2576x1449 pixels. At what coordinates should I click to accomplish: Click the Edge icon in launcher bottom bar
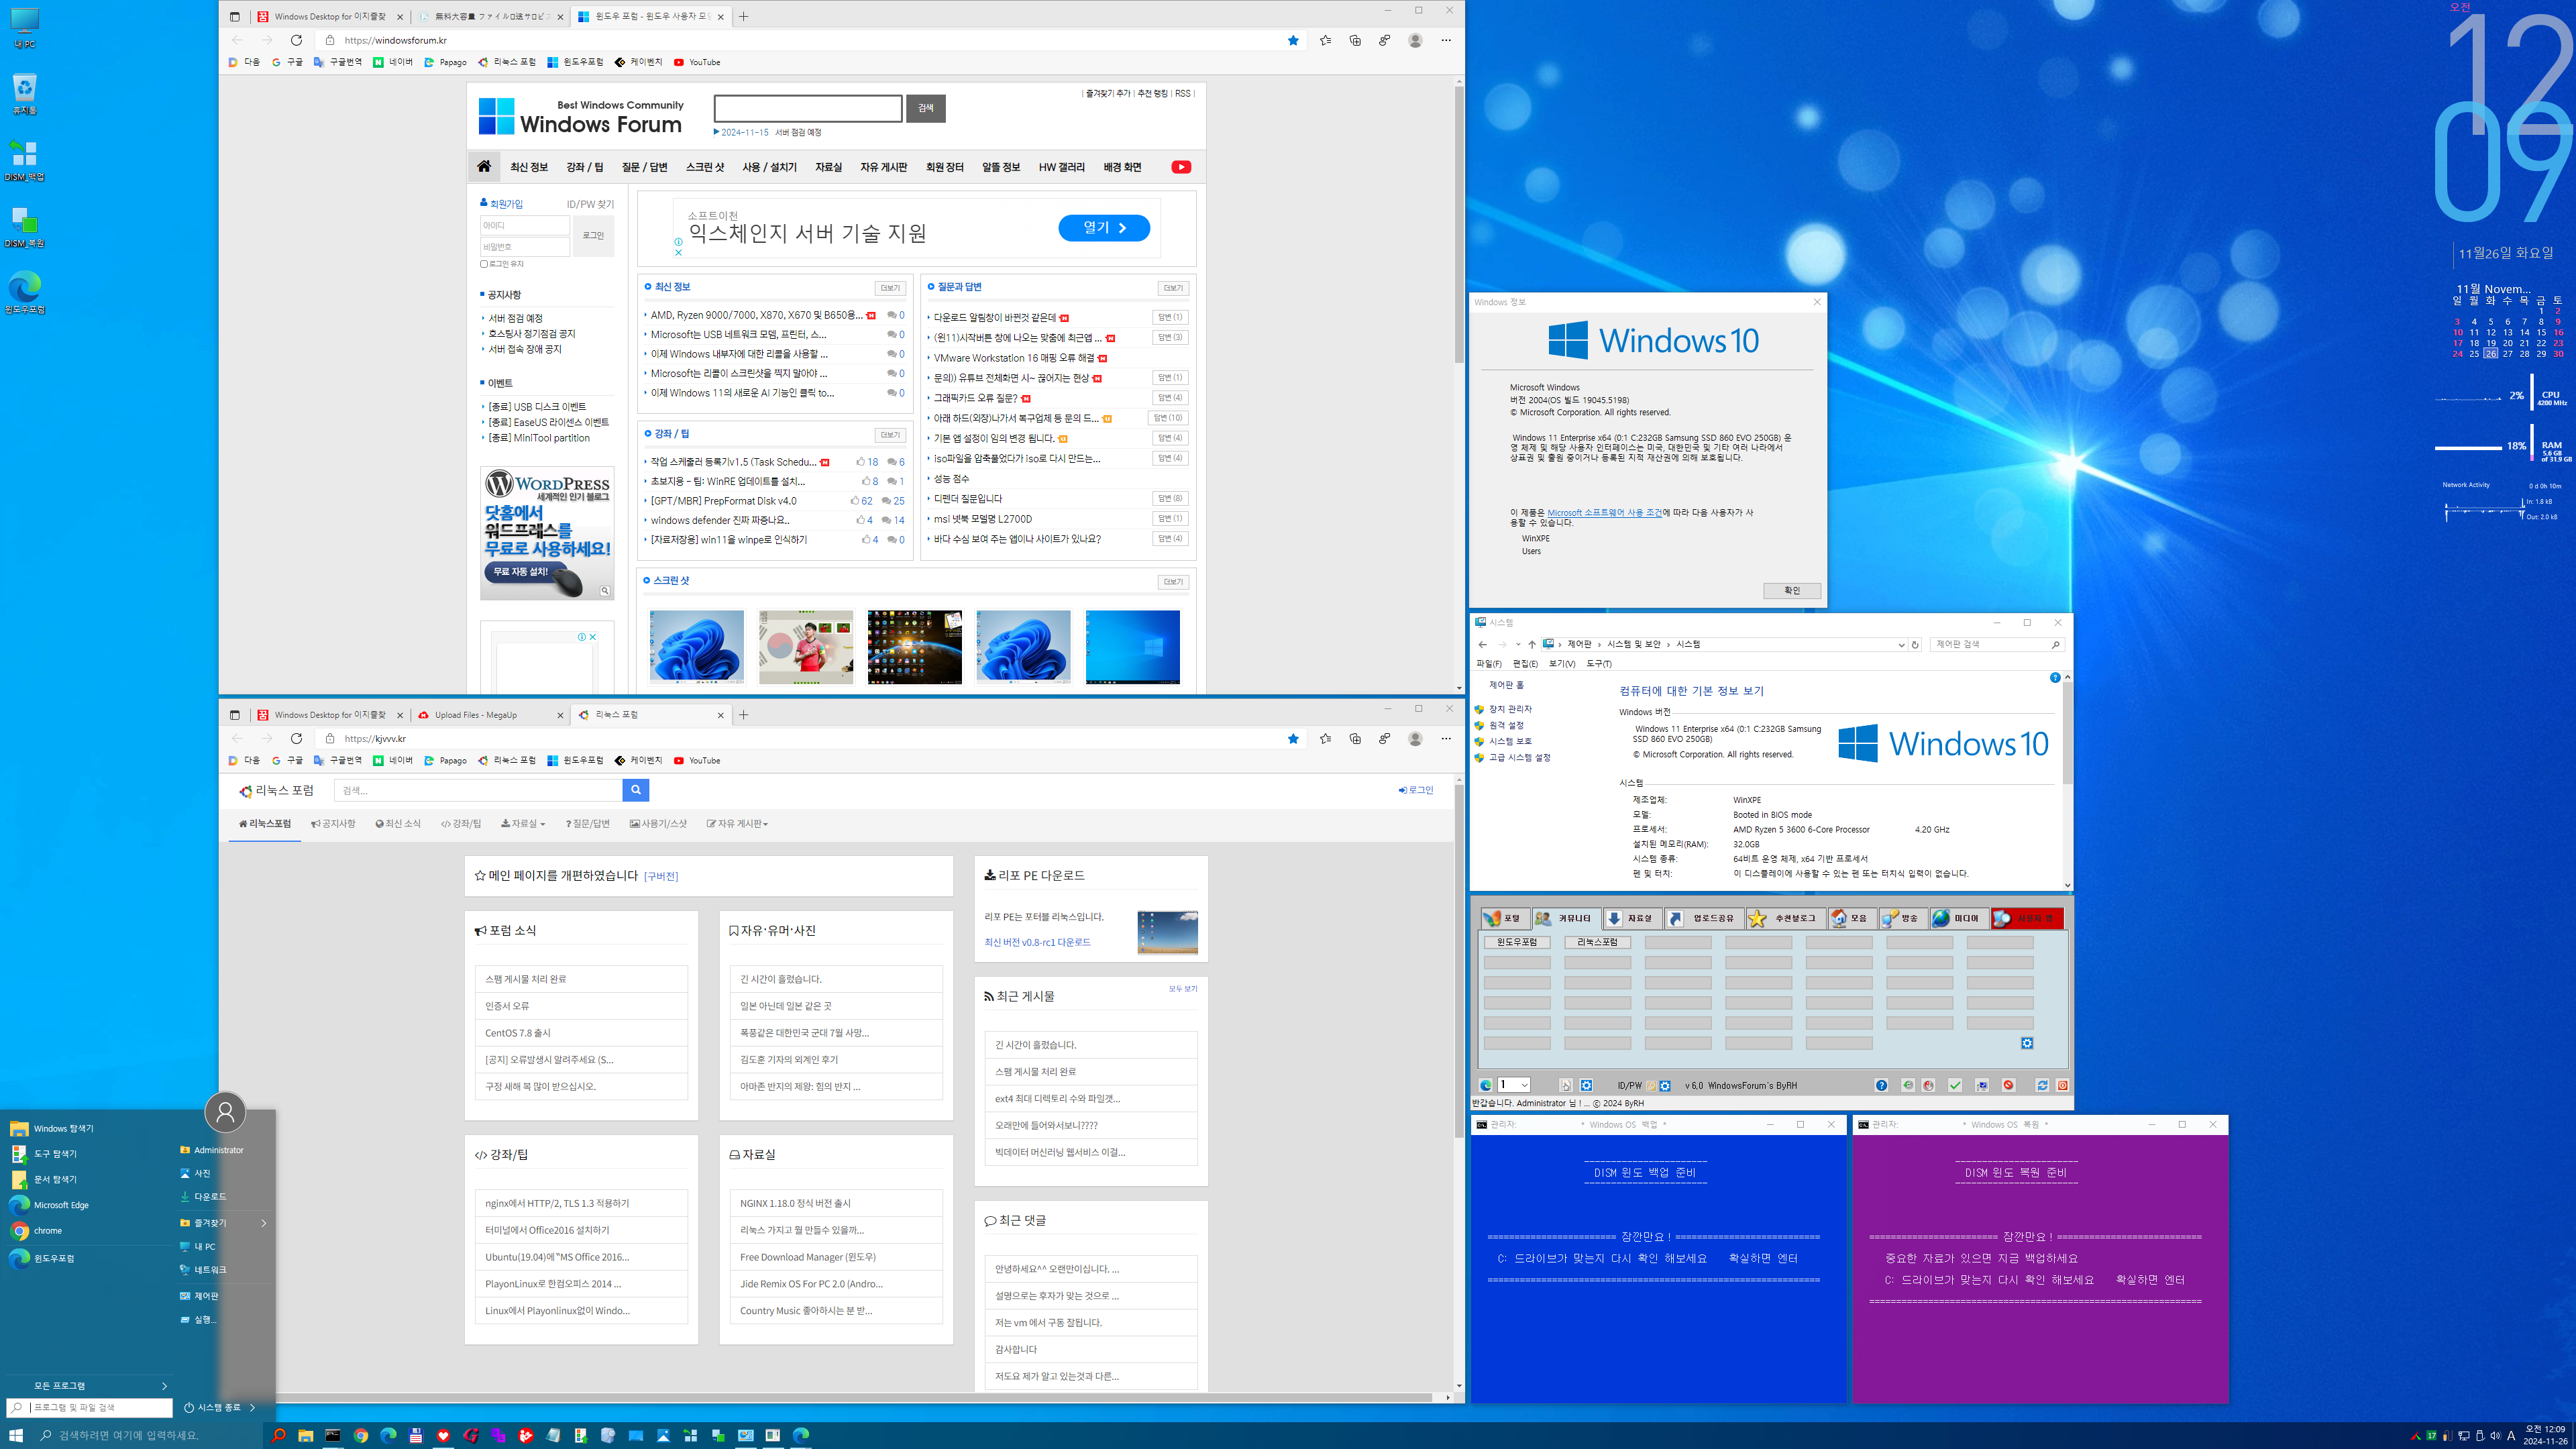tap(1486, 1085)
